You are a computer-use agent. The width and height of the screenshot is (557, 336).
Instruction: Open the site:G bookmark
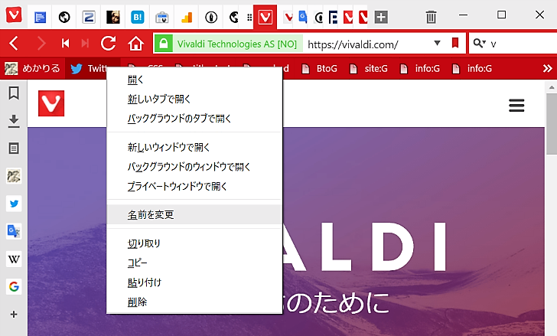tap(369, 68)
